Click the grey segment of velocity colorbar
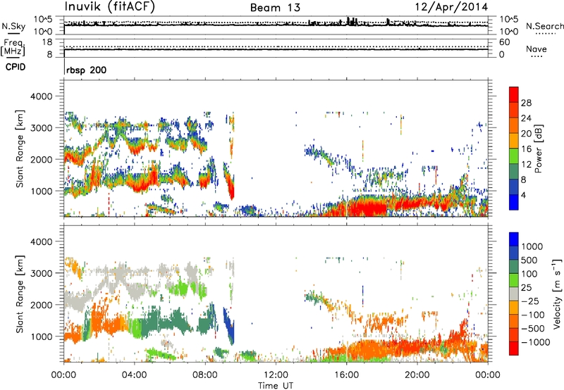 [514, 294]
